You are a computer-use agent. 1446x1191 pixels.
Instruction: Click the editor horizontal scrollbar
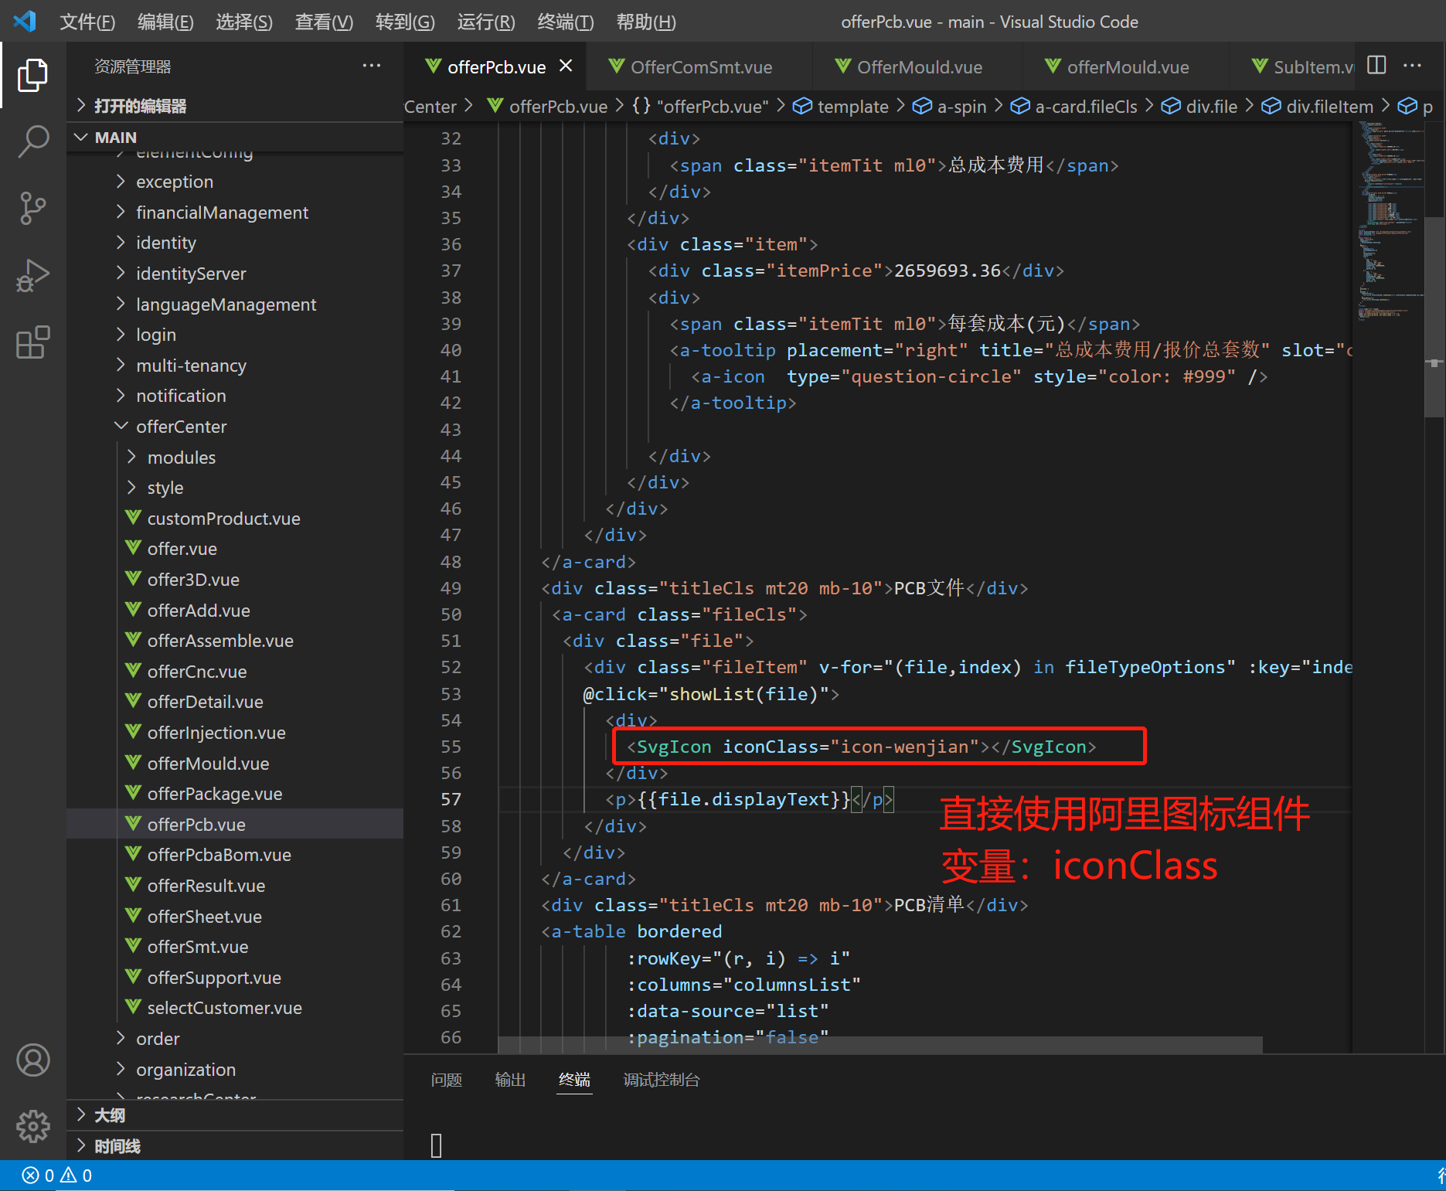880,1045
